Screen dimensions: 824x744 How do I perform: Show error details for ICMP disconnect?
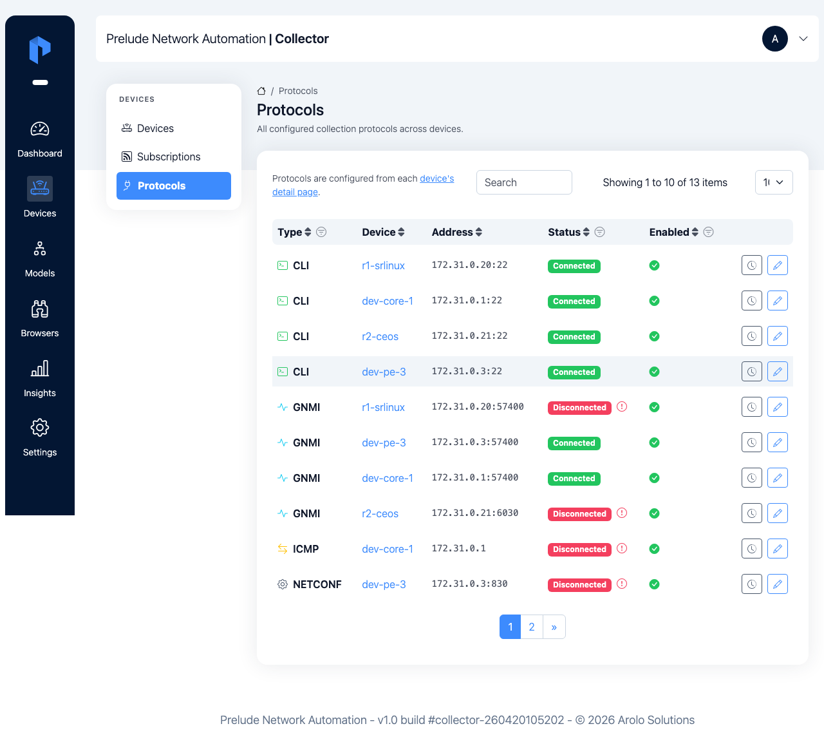pos(622,548)
